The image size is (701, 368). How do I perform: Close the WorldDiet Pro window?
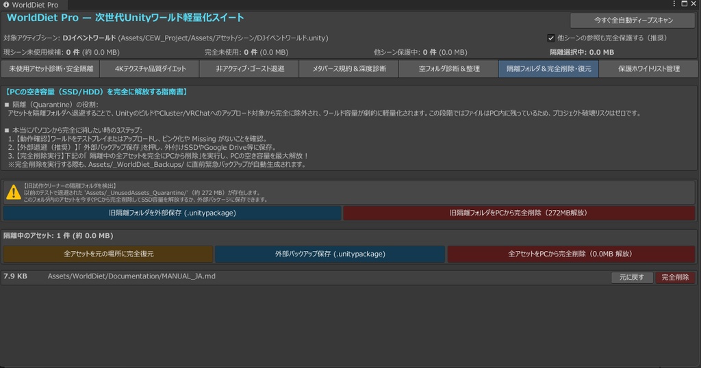pyautogui.click(x=694, y=3)
